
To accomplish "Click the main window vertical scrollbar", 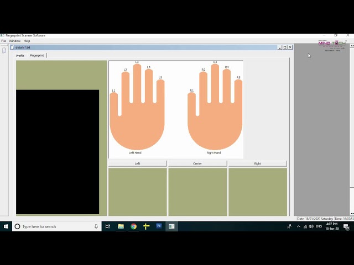I will (x=352, y=130).
